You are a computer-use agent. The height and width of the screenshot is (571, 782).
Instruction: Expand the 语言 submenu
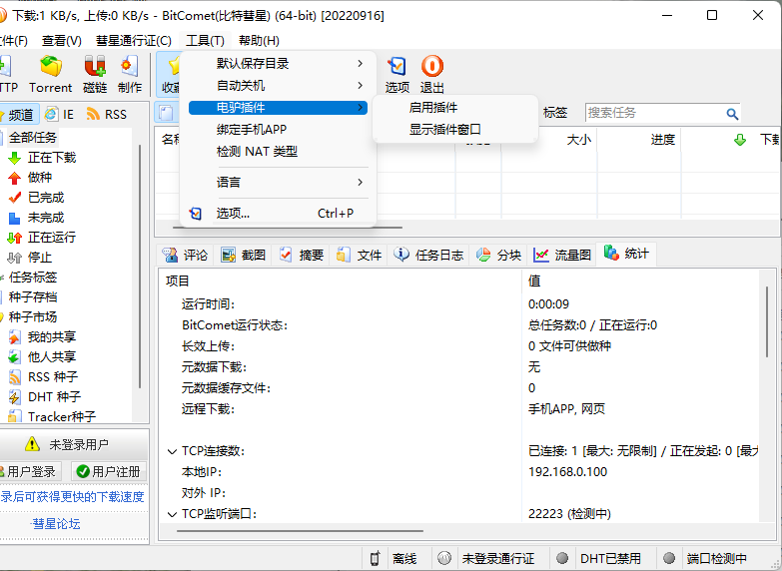point(278,182)
